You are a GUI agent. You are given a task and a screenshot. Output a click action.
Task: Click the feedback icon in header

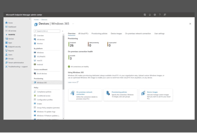165,15
